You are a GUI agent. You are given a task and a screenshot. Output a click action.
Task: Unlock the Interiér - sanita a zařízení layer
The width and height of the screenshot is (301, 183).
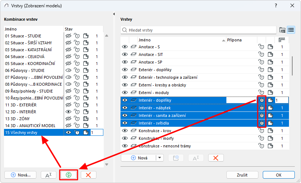262,115
